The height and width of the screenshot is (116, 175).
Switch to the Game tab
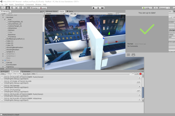click(x=70, y=11)
